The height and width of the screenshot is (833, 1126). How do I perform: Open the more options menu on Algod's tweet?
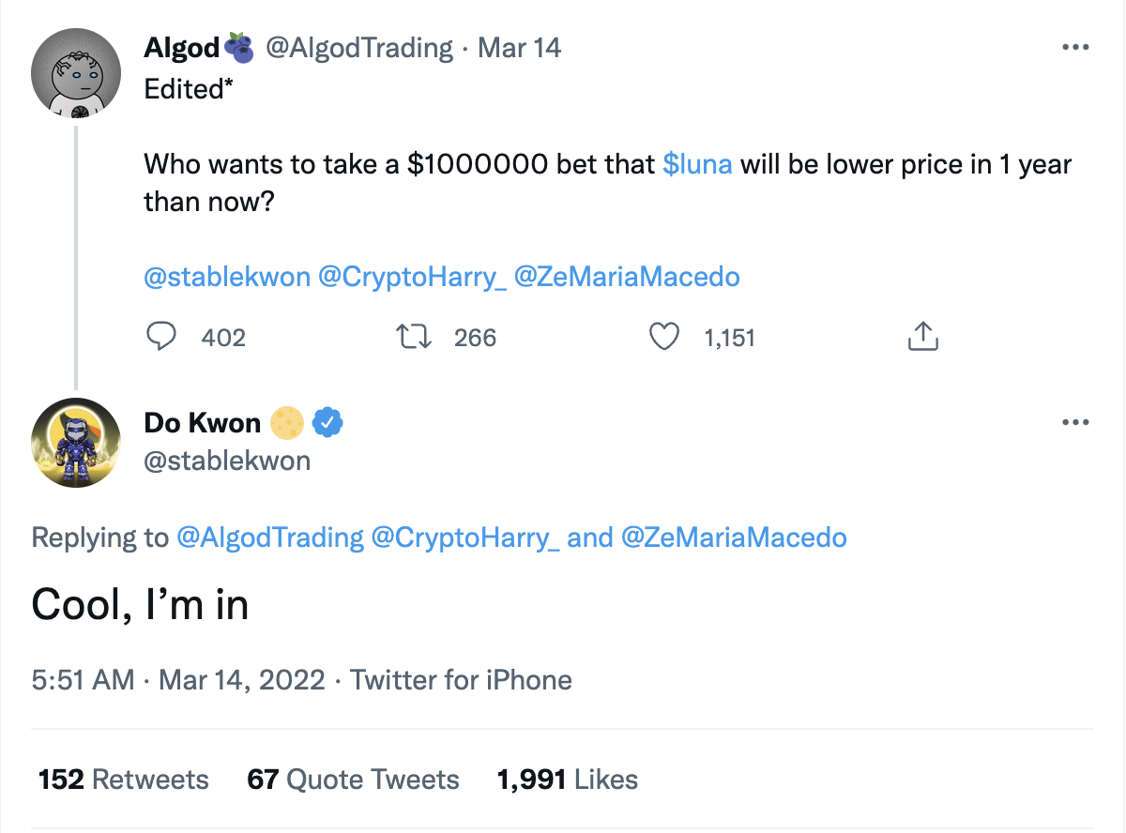point(1075,48)
